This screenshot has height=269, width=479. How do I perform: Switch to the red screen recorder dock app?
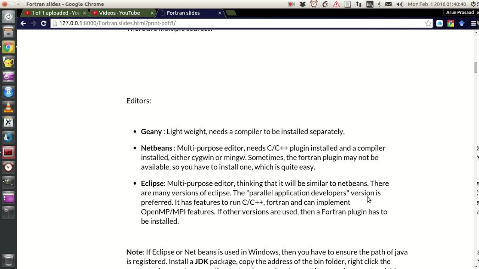click(x=8, y=152)
